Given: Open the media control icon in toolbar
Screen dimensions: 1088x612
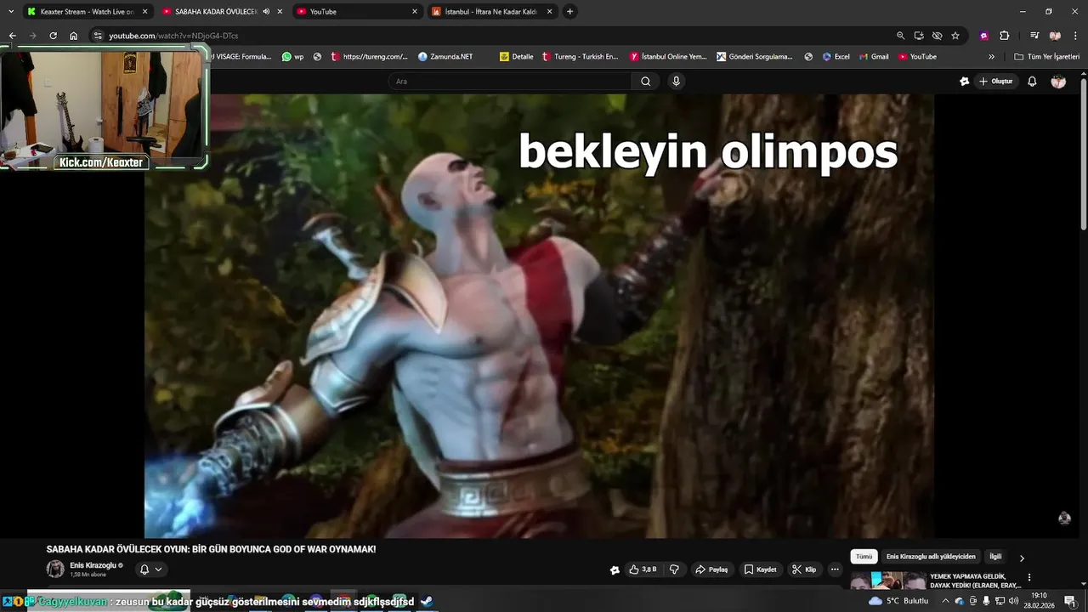Looking at the screenshot, I should coord(1034,36).
